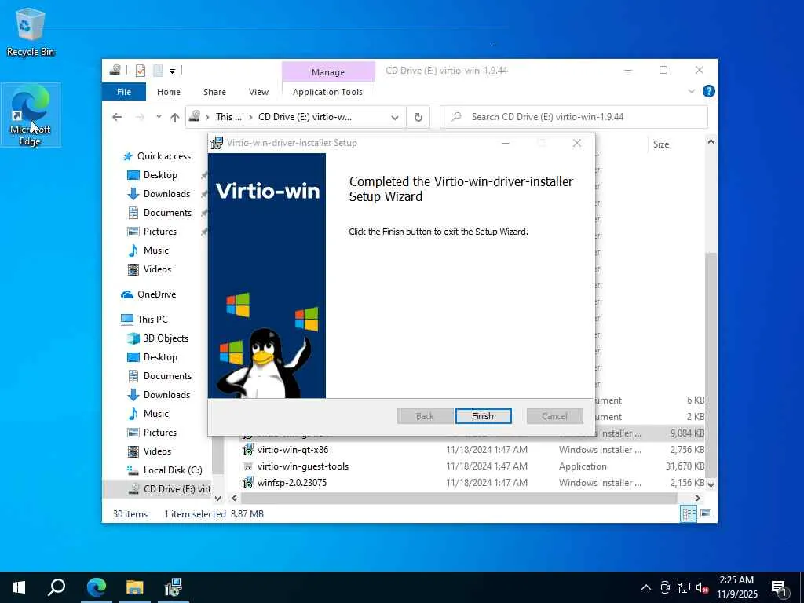
Task: Select the virtio-win-gt-x86 installer file
Action: (x=292, y=450)
